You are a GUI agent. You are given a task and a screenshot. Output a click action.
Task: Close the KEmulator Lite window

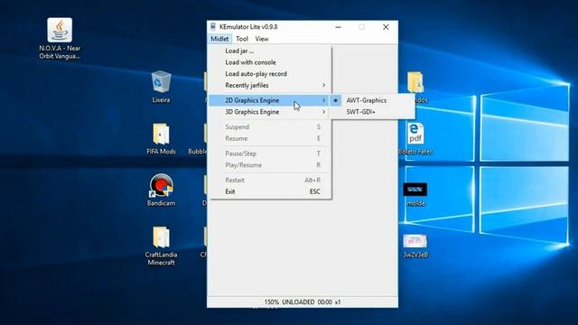(x=386, y=27)
